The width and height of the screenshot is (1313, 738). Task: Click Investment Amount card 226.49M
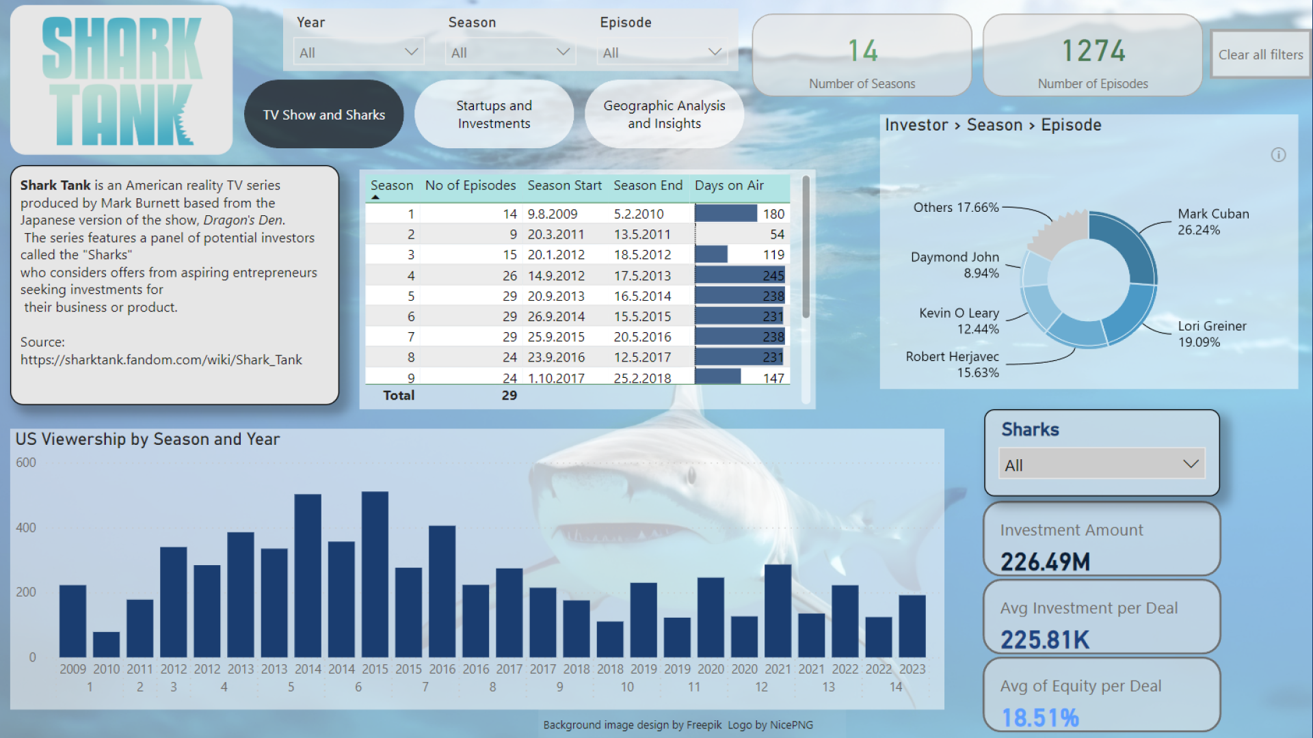[x=1102, y=539]
